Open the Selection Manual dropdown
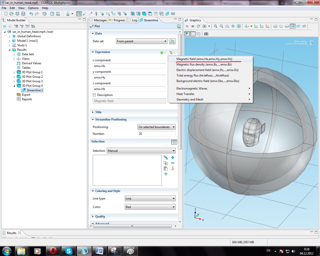 pos(141,151)
